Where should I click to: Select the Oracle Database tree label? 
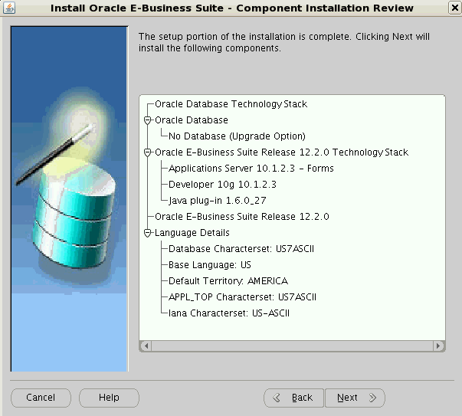coord(192,120)
